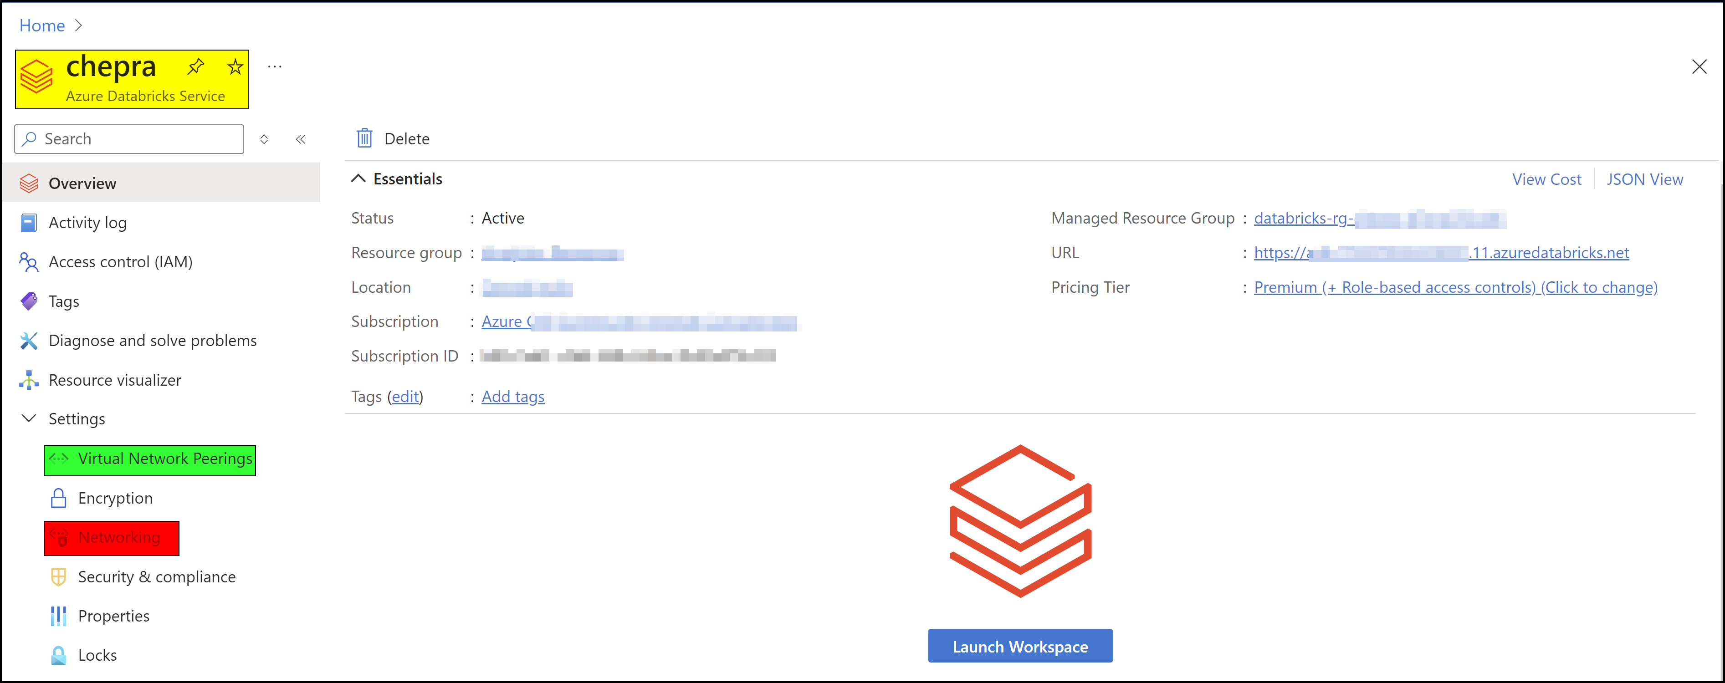Open the Azure subscription link
The width and height of the screenshot is (1725, 683).
tap(640, 322)
